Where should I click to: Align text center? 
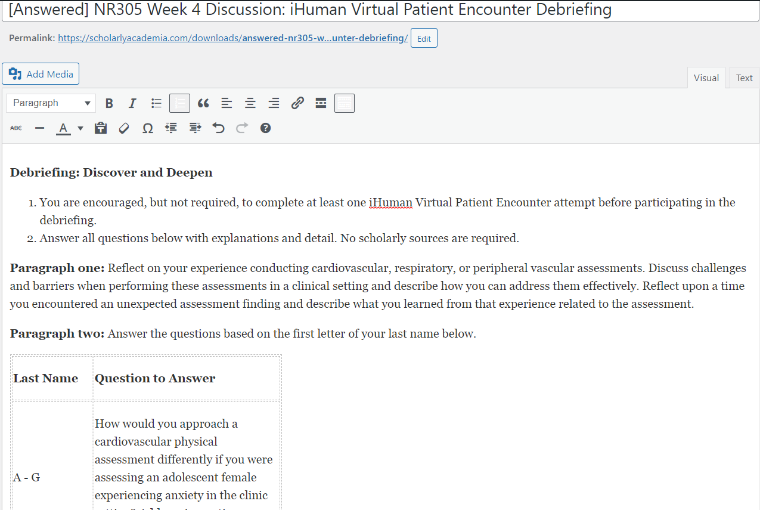pos(250,103)
